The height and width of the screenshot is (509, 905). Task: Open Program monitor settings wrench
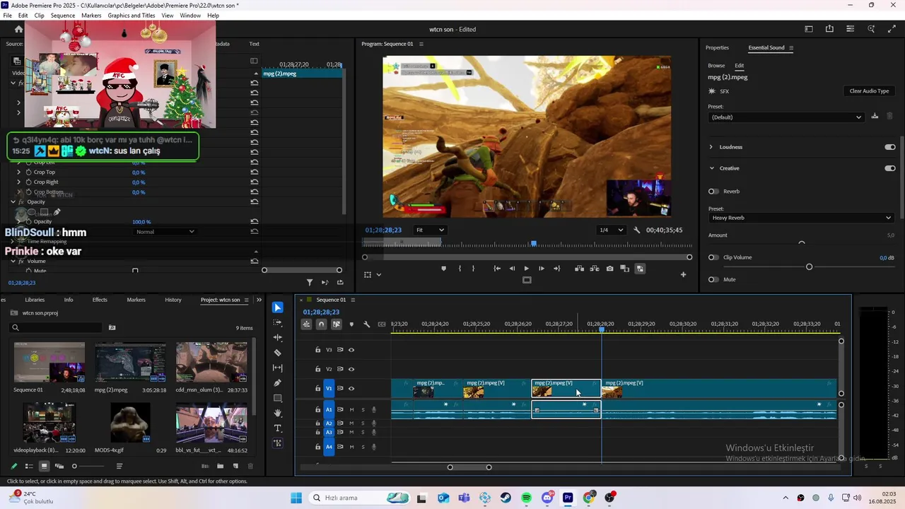point(636,230)
